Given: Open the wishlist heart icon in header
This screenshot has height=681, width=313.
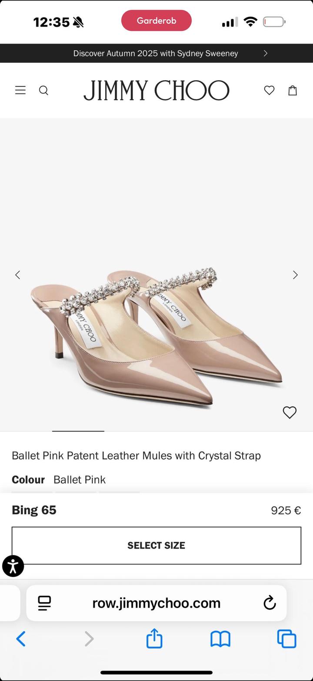Looking at the screenshot, I should tap(269, 90).
